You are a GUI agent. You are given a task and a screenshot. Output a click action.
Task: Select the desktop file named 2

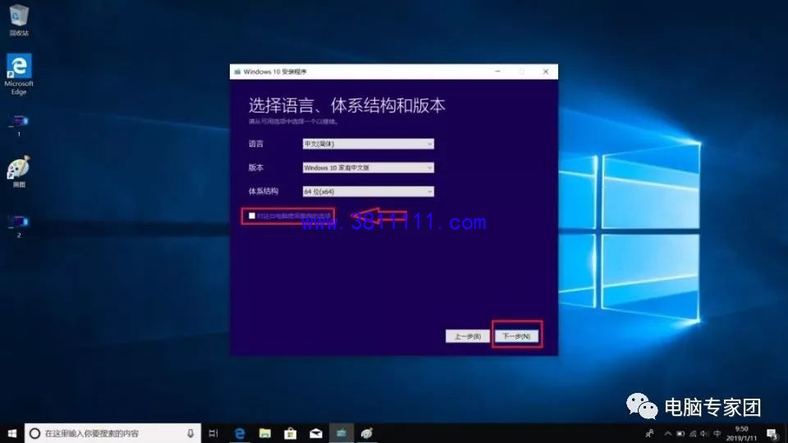pyautogui.click(x=19, y=226)
